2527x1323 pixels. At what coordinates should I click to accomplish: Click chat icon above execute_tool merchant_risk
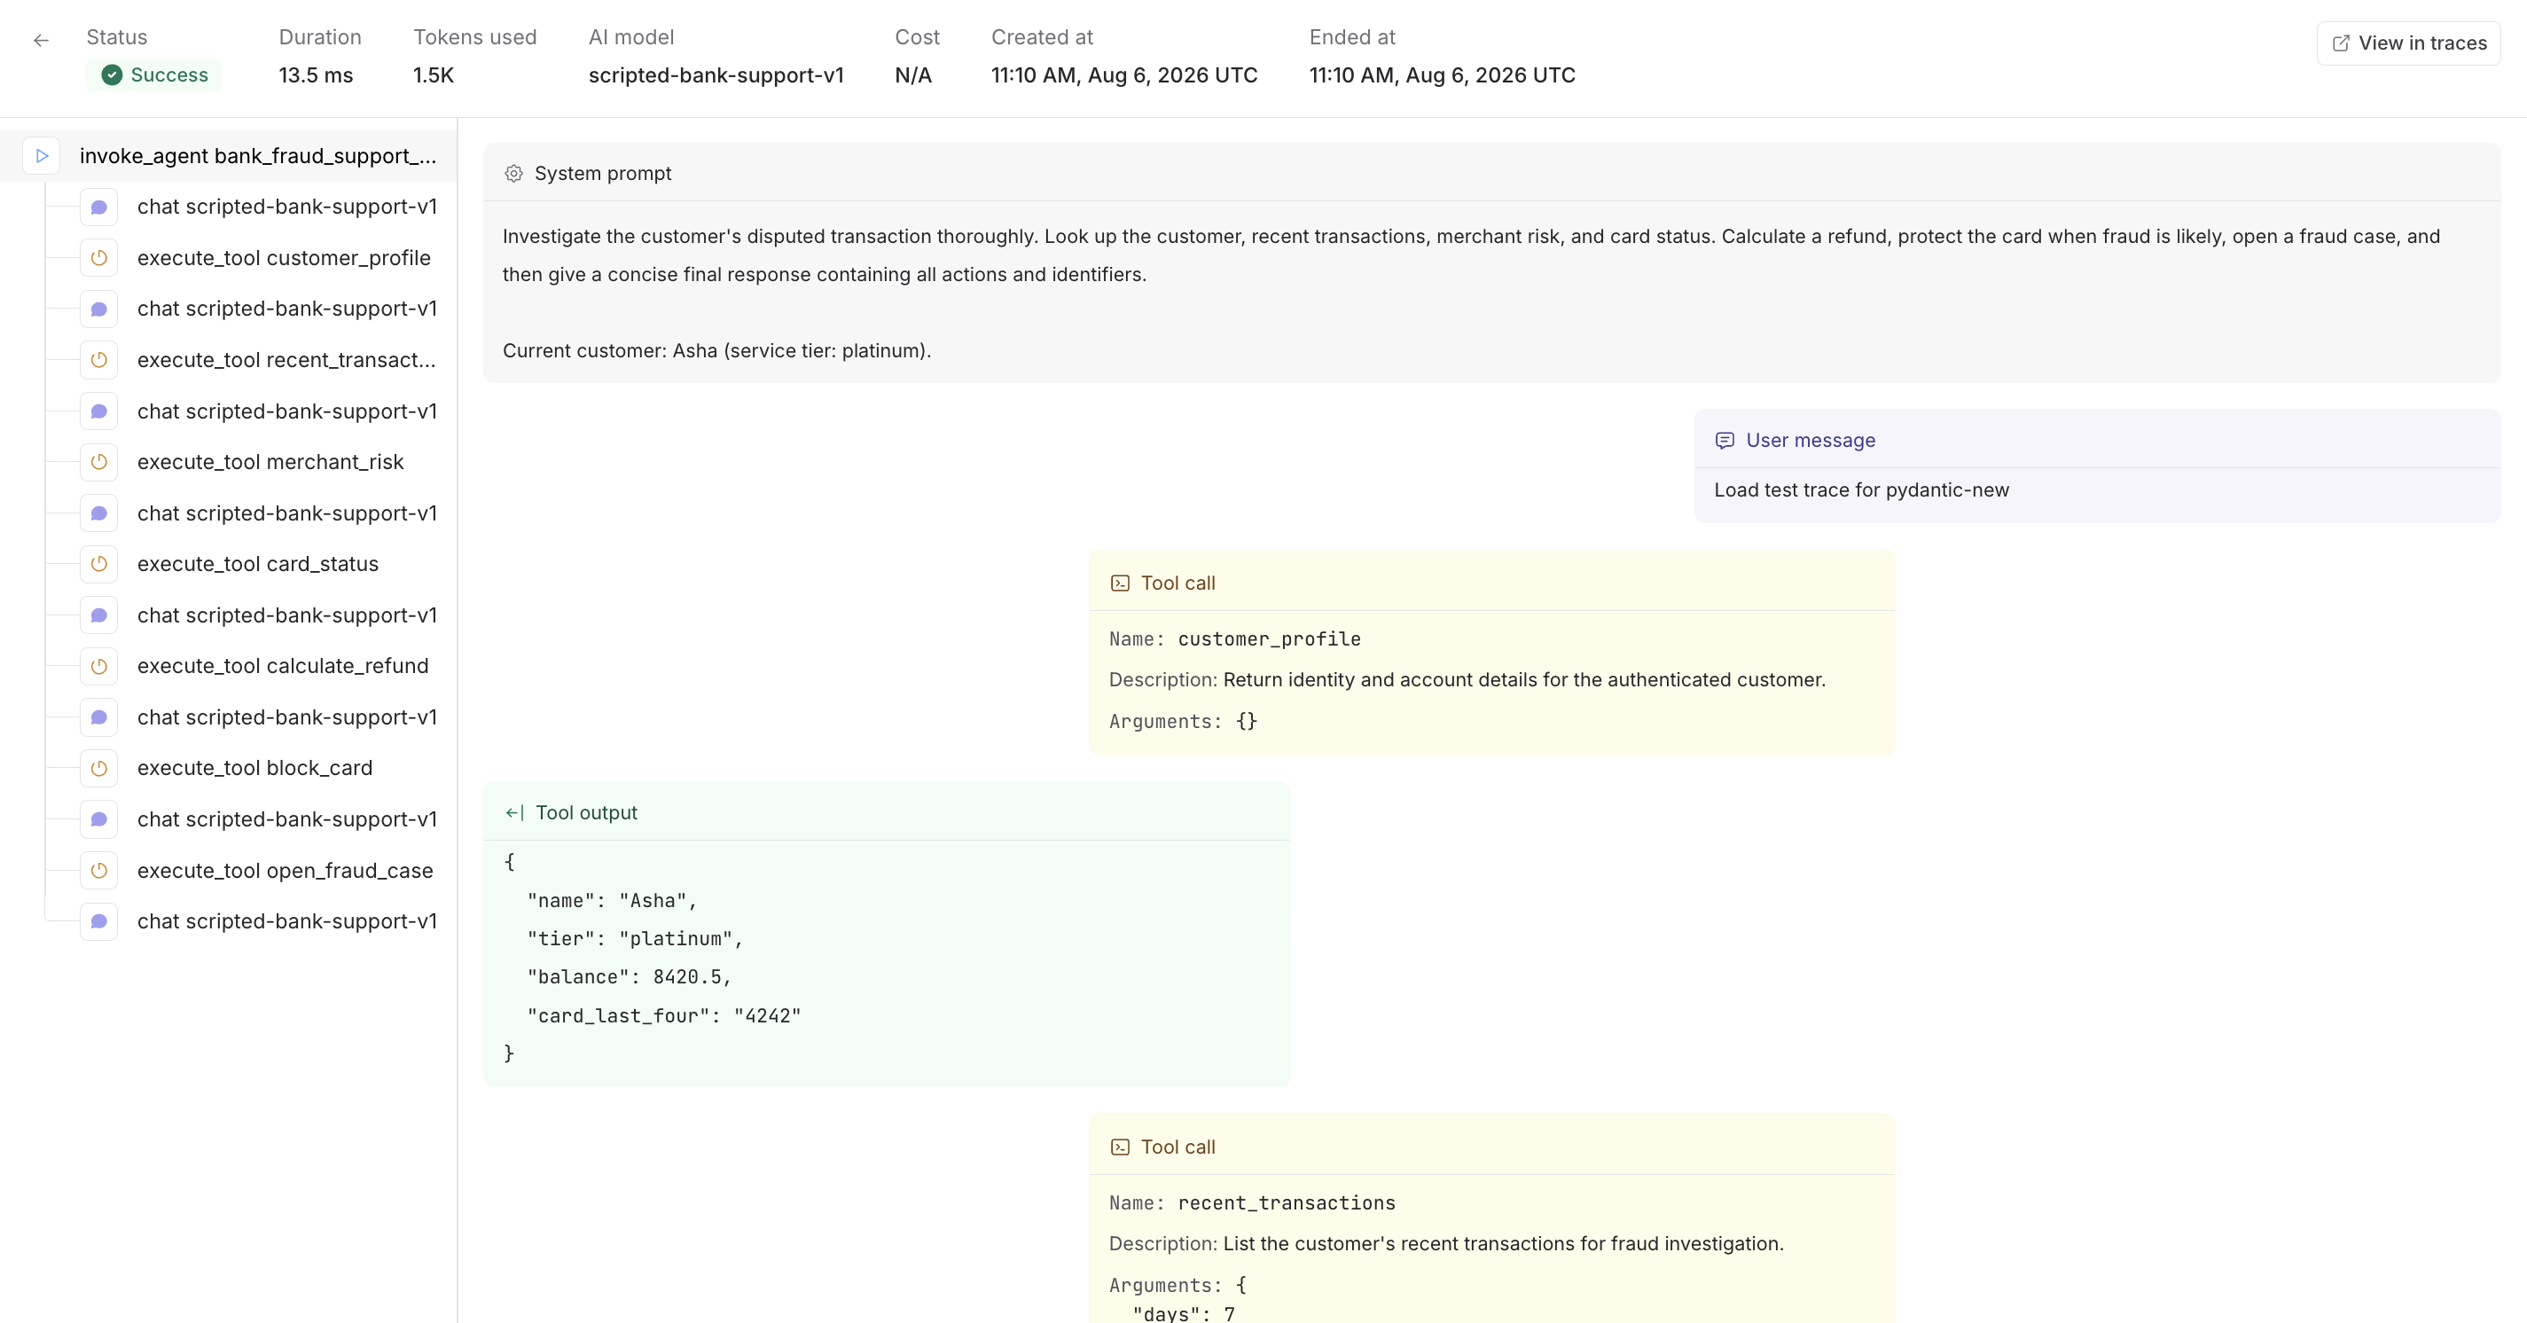[x=99, y=411]
